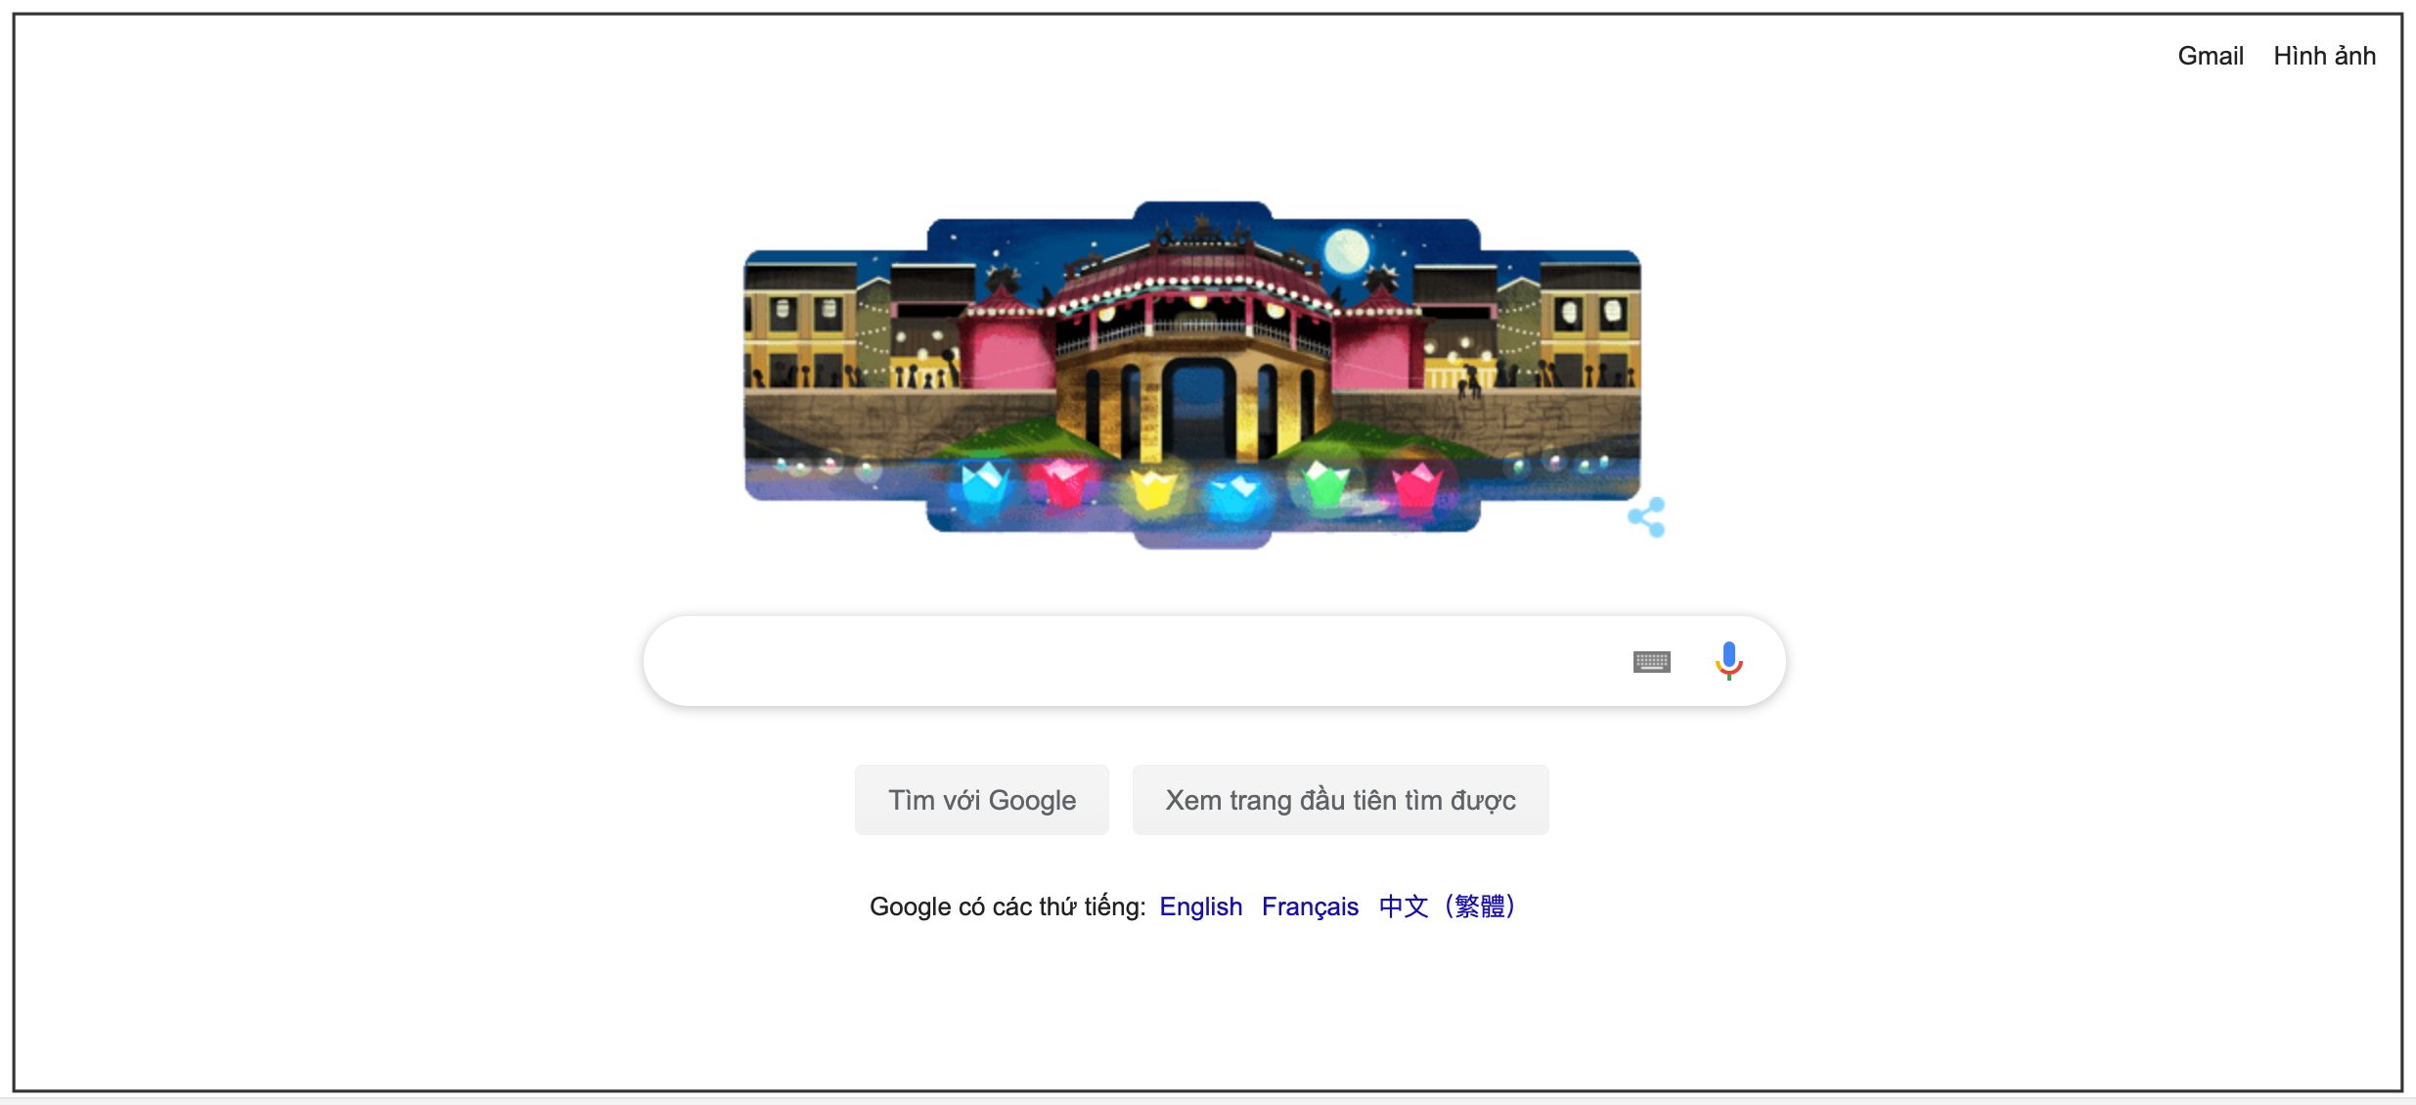Click the yellow floating lantern in the doodle
The height and width of the screenshot is (1105, 2416).
[x=1152, y=488]
